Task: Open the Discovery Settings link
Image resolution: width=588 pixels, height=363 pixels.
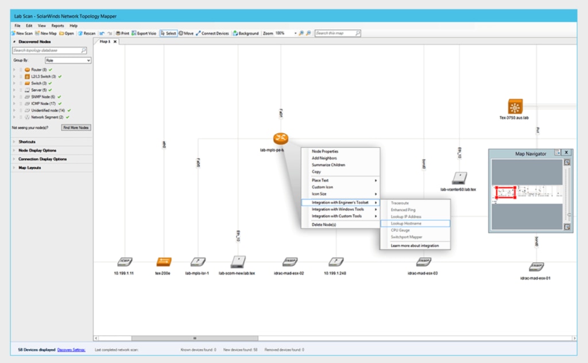Action: pyautogui.click(x=71, y=350)
